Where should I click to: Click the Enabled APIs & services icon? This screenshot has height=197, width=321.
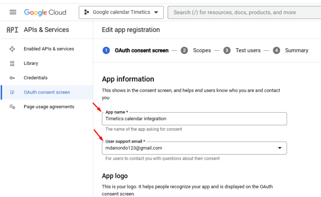pos(12,49)
